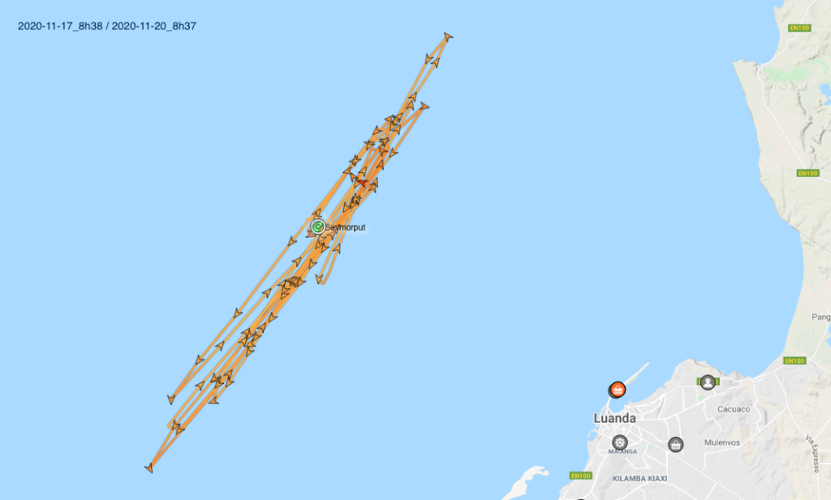Select the EN100 badge above Via Expresso
The height and width of the screenshot is (500, 831).
point(794,360)
